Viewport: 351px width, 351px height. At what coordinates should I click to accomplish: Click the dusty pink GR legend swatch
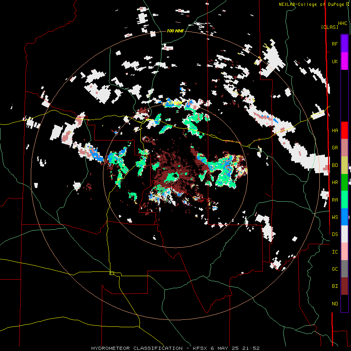pos(344,148)
